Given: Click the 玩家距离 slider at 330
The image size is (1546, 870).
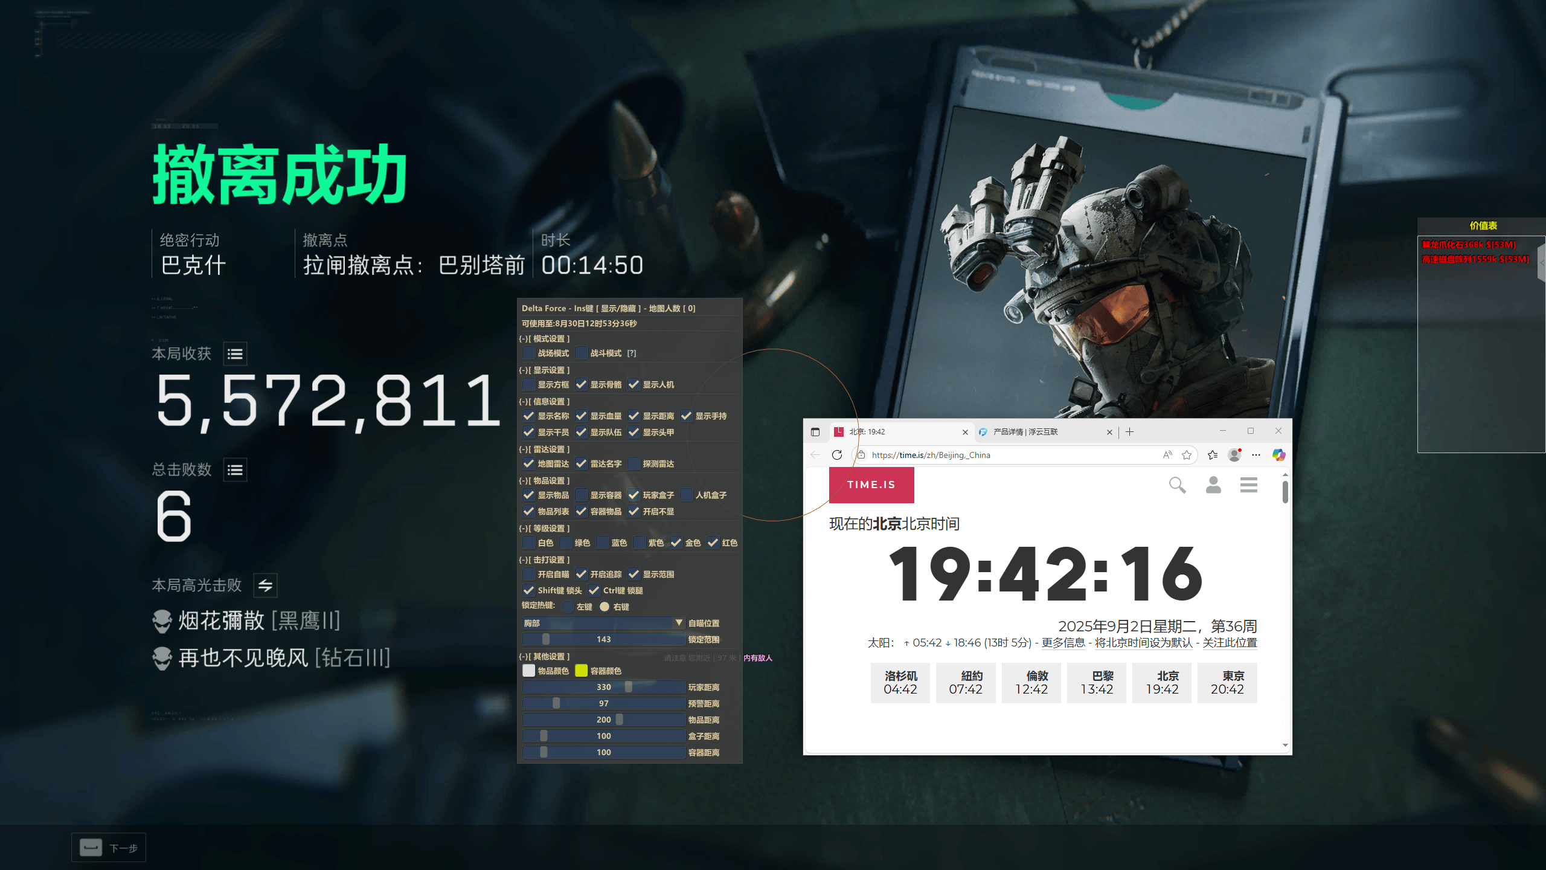Looking at the screenshot, I should 604,687.
